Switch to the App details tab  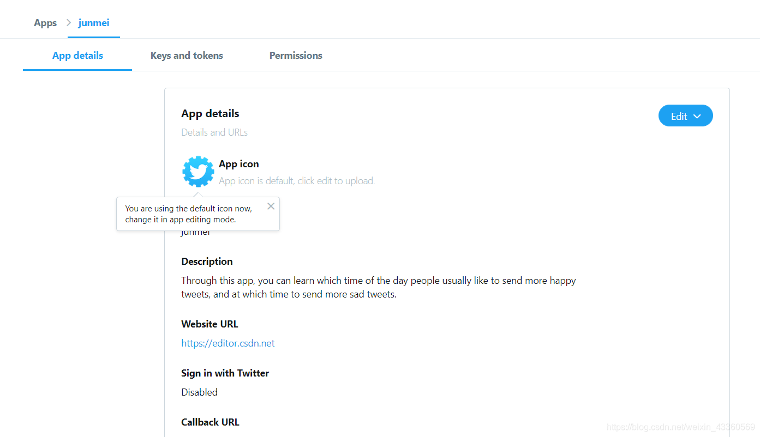point(77,56)
